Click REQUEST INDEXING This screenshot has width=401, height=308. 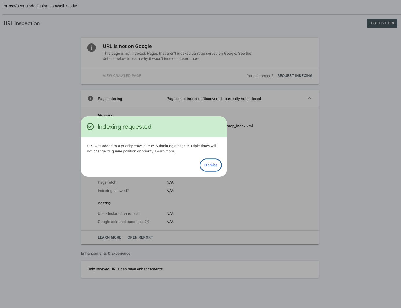[295, 76]
